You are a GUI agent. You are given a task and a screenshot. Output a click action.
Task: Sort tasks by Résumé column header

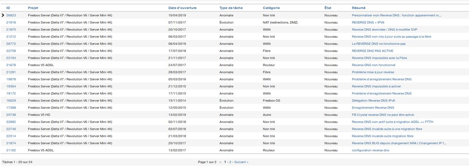coord(359,8)
